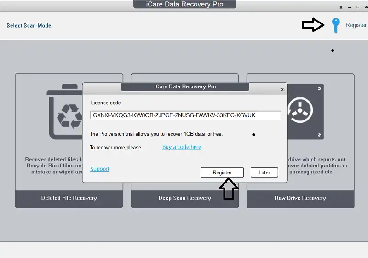This screenshot has height=258, width=368.
Task: Click the Raw Drive Recovery description text
Action: [317, 166]
